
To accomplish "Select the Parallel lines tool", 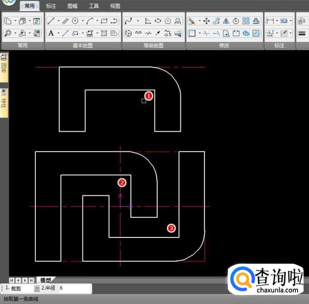I will tap(65, 21).
